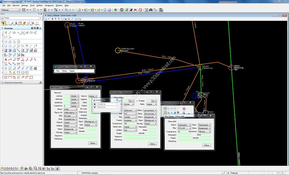Screen dimensions: 289x175
Task: Collapse the Drawing task group chevron
Action: (x=40, y=28)
